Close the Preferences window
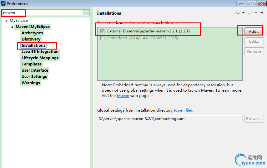The height and width of the screenshot is (168, 267). [x=262, y=3]
